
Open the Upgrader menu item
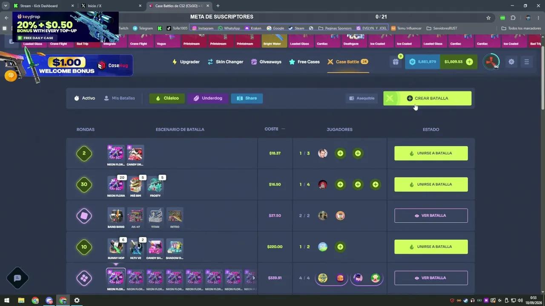pyautogui.click(x=186, y=62)
